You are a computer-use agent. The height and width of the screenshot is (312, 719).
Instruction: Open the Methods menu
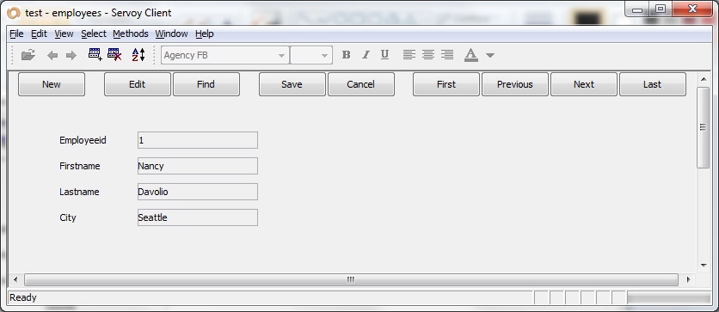point(131,34)
